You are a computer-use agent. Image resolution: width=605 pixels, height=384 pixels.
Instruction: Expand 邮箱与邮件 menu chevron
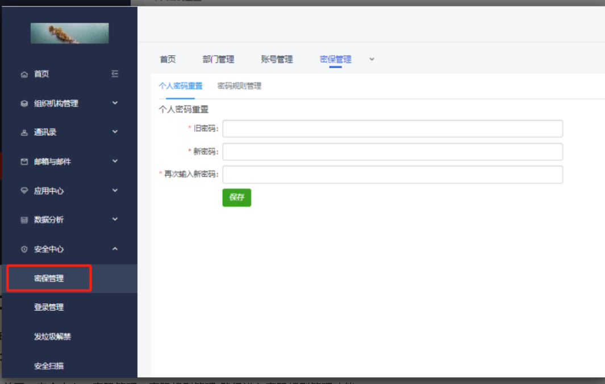pyautogui.click(x=115, y=161)
